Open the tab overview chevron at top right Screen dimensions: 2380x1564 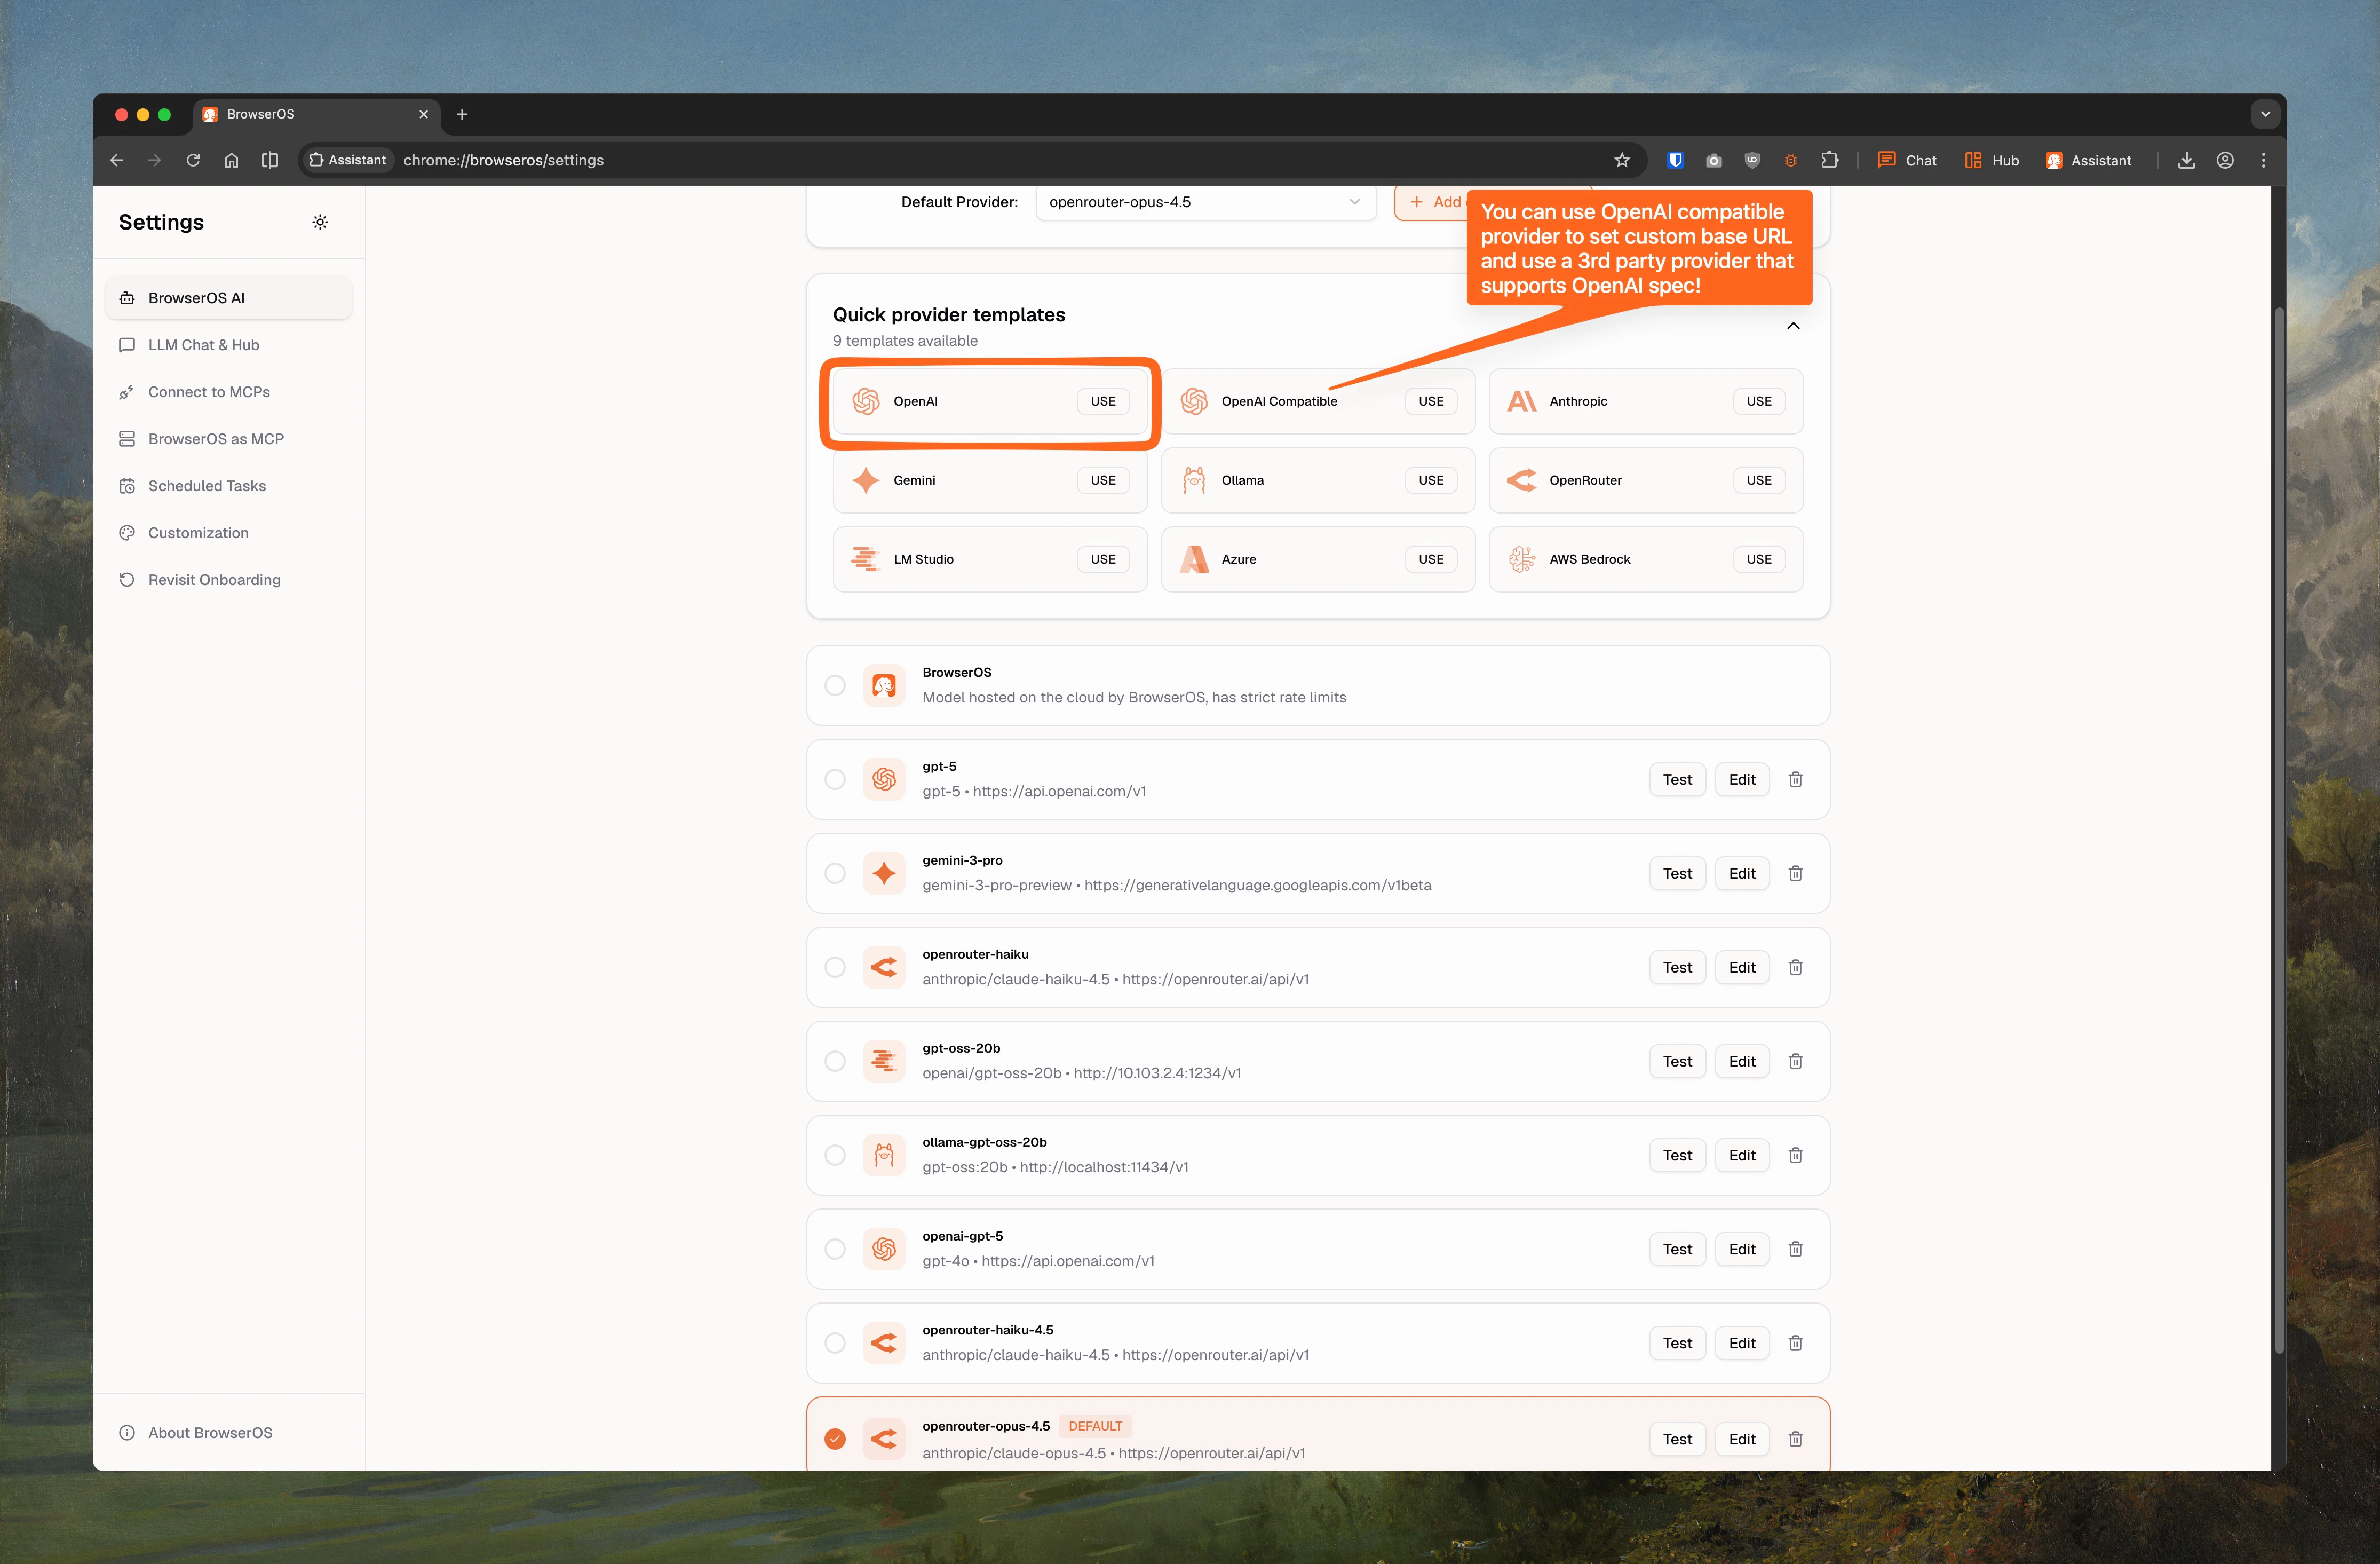[2264, 113]
